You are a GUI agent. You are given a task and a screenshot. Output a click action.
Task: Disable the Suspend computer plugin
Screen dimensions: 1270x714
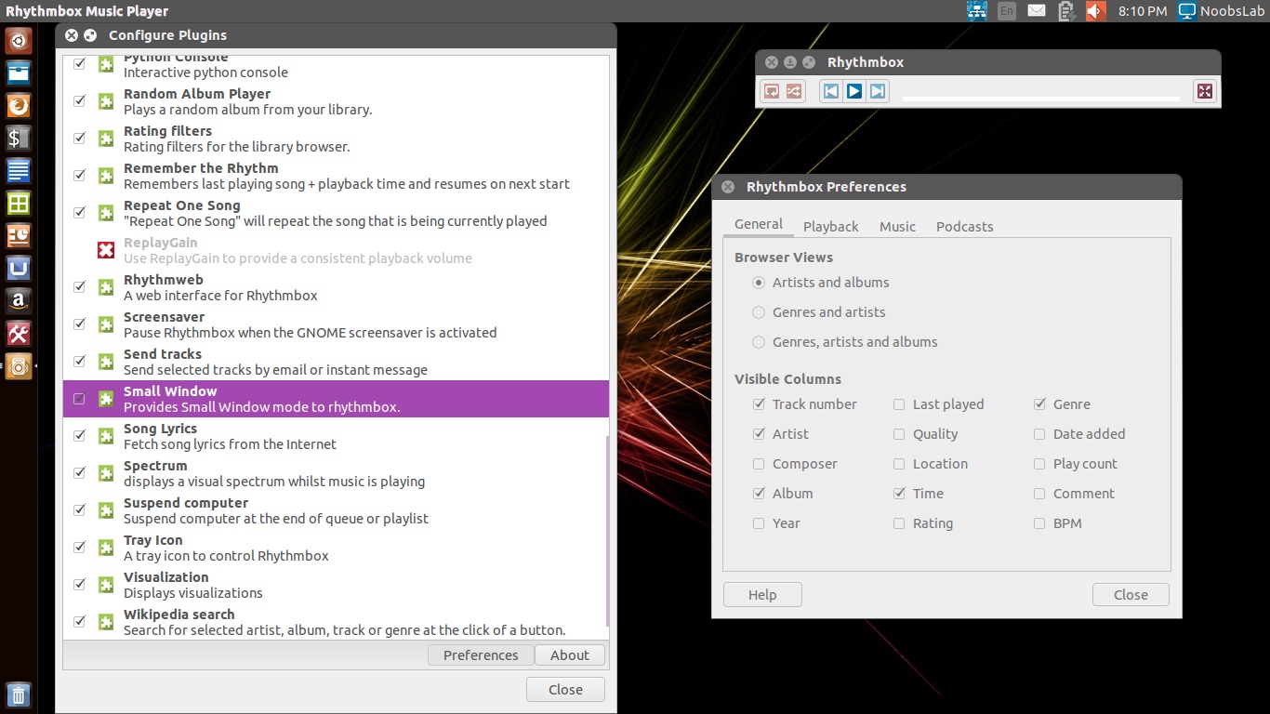pyautogui.click(x=79, y=509)
